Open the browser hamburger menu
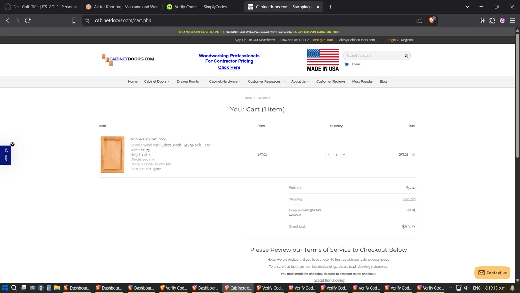Screen dimensions: 520x293 point(512,20)
